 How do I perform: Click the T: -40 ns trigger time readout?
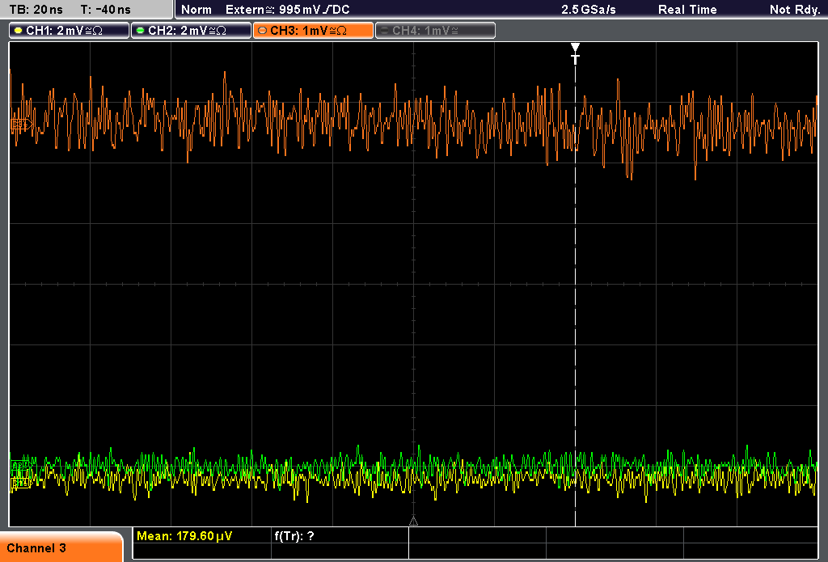tap(105, 10)
